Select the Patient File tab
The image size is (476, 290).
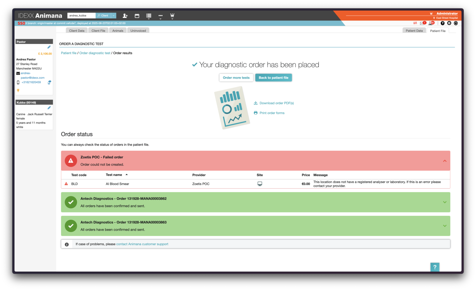point(438,31)
